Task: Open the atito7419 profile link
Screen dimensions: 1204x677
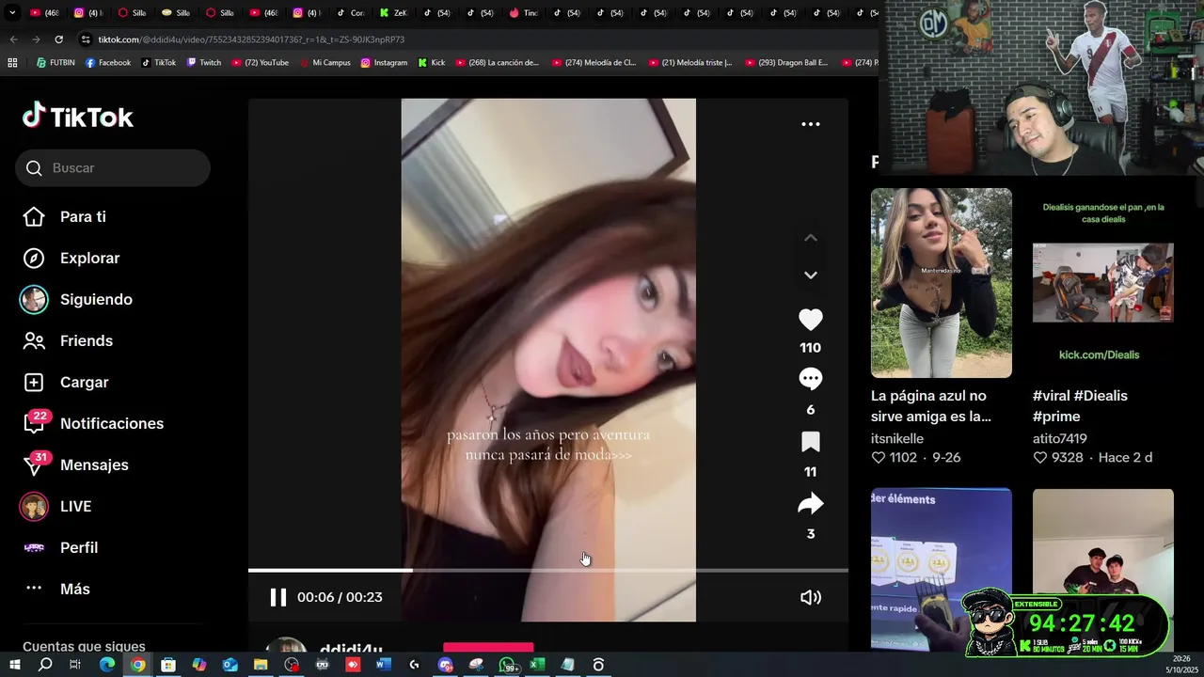Action: tap(1060, 438)
